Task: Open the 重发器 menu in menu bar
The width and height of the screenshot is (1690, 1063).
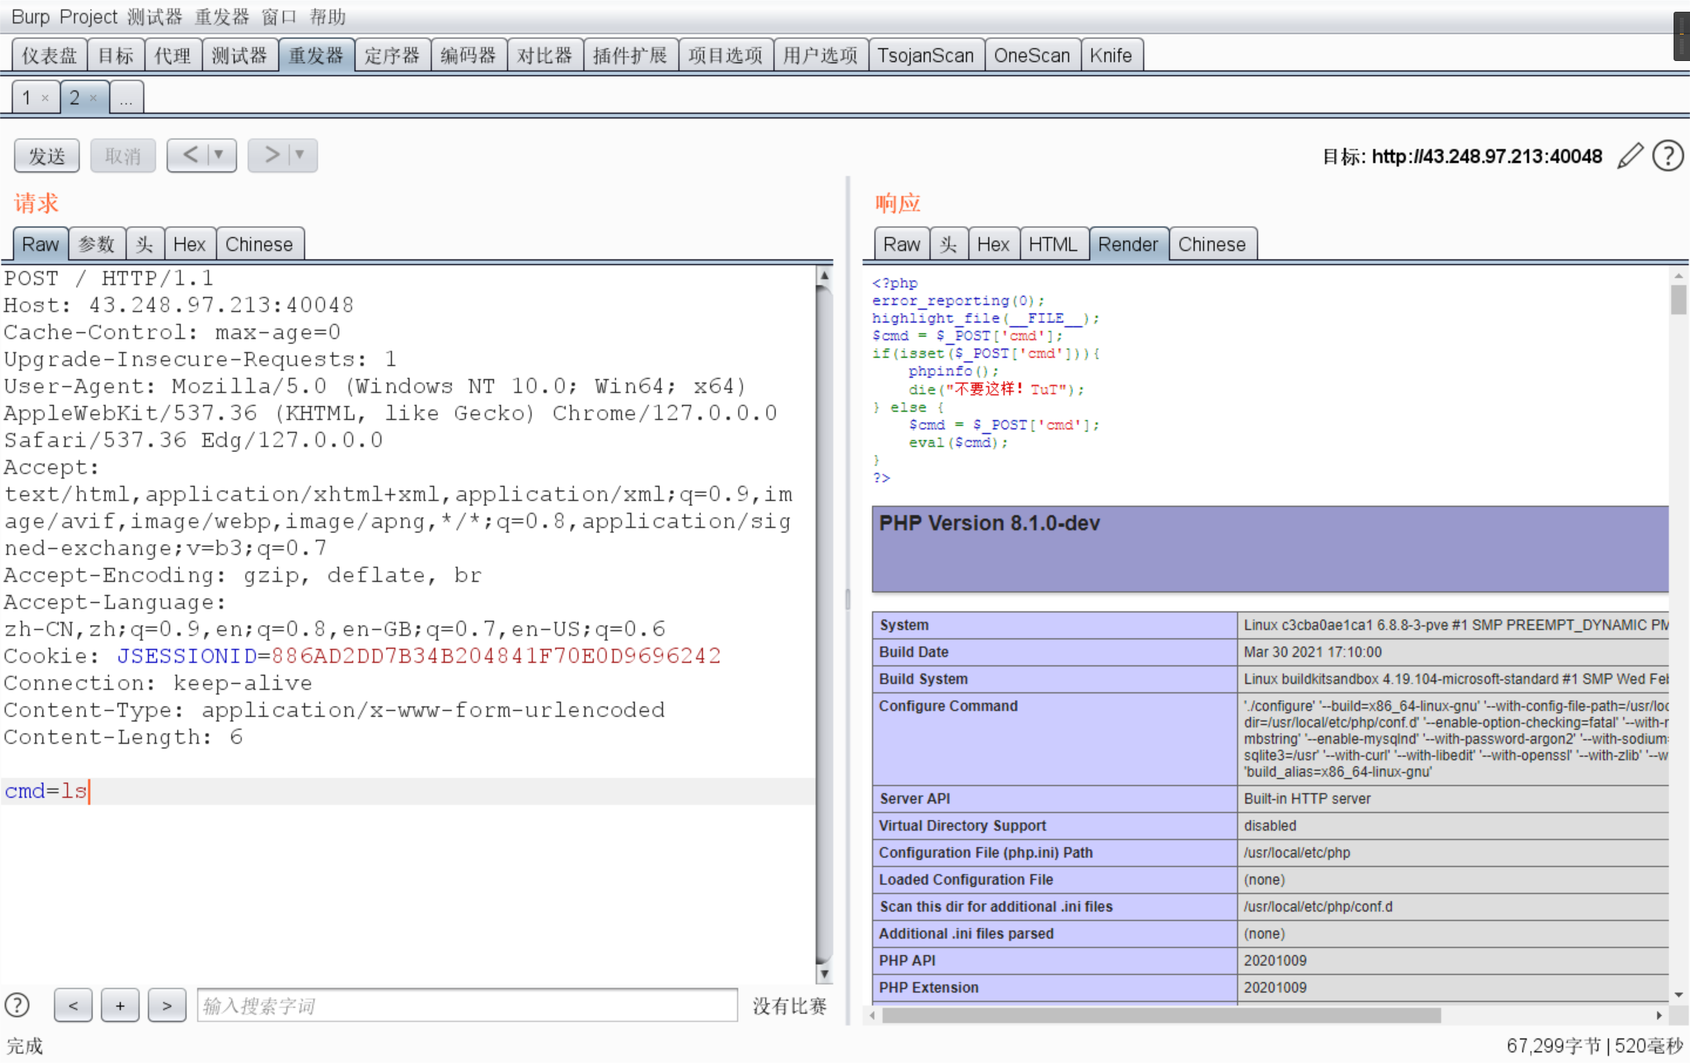Action: pyautogui.click(x=221, y=16)
